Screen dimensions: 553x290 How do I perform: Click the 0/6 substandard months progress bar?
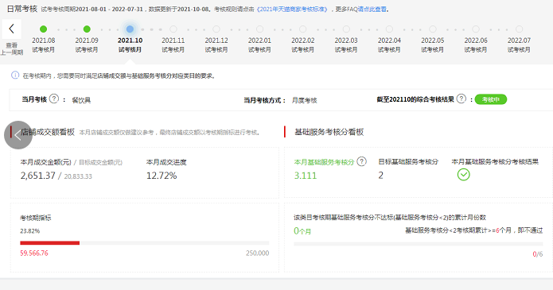(x=419, y=244)
